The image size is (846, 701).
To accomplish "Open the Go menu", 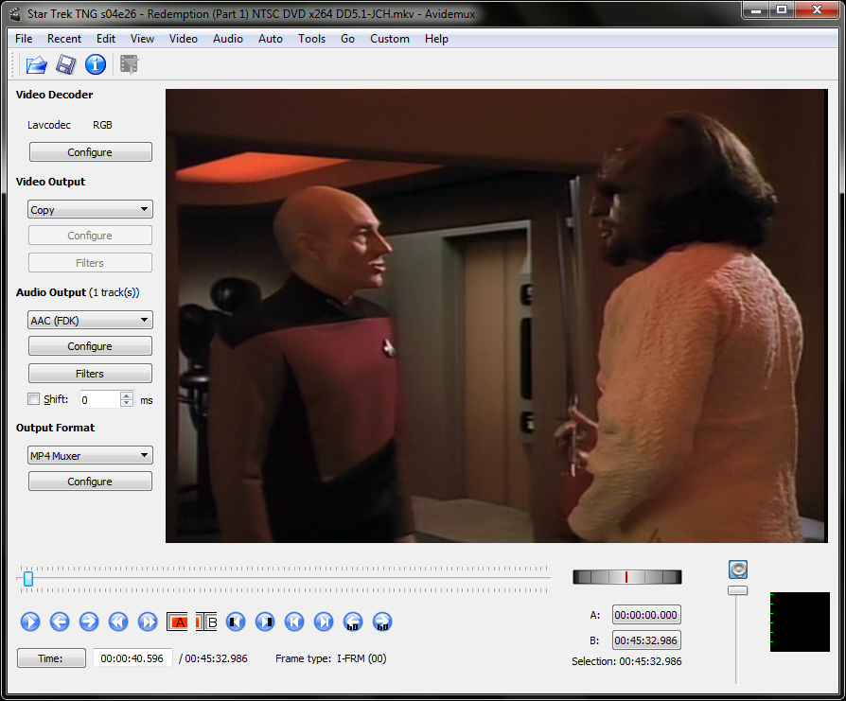I will pos(347,39).
